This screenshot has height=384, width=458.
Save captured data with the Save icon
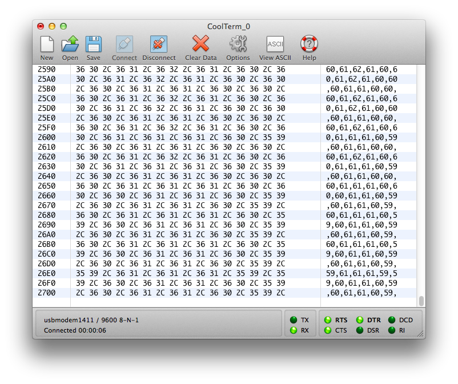pos(94,45)
